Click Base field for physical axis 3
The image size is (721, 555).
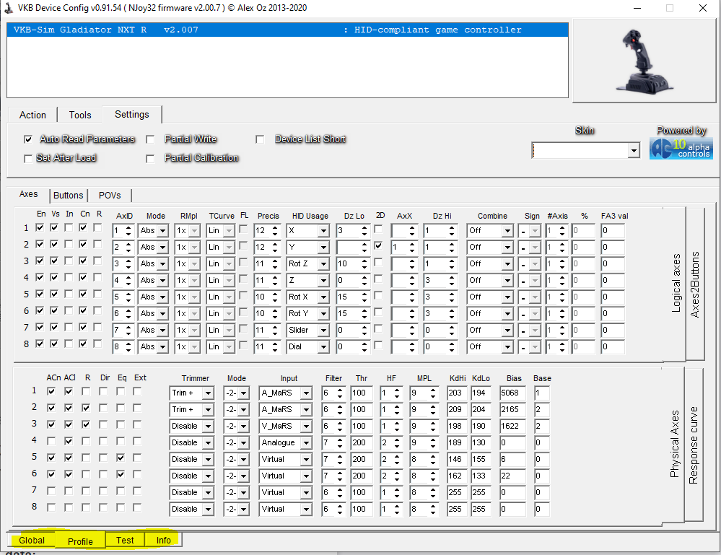point(542,427)
